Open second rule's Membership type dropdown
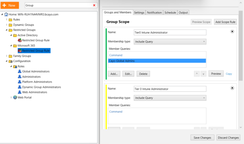The height and width of the screenshot is (144, 244). click(x=170, y=98)
